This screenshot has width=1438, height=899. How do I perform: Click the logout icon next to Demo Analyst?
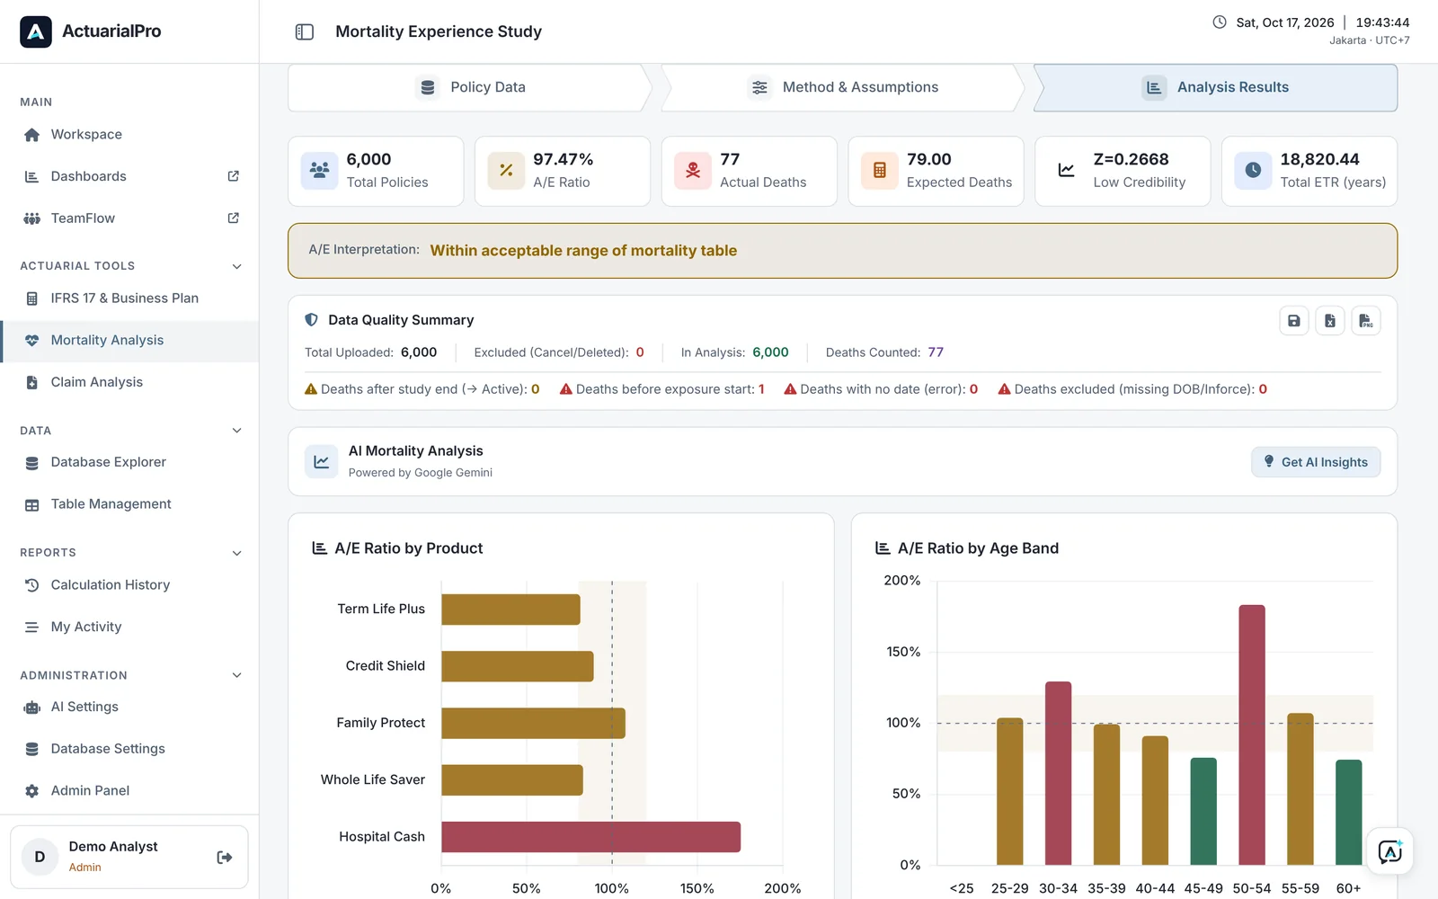(x=225, y=857)
